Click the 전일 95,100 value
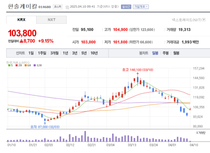The height and width of the screenshot is (153, 210). pyautogui.click(x=87, y=30)
